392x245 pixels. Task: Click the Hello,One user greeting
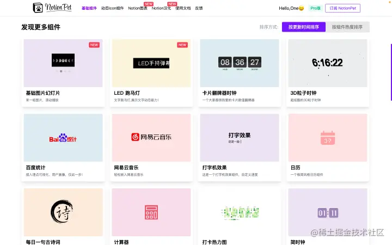291,8
